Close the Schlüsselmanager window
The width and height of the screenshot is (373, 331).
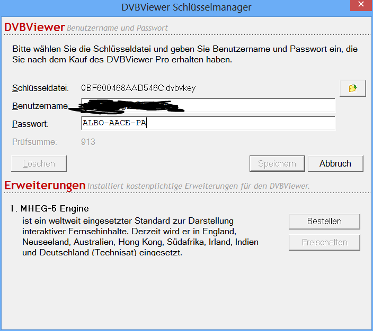[361, 5]
